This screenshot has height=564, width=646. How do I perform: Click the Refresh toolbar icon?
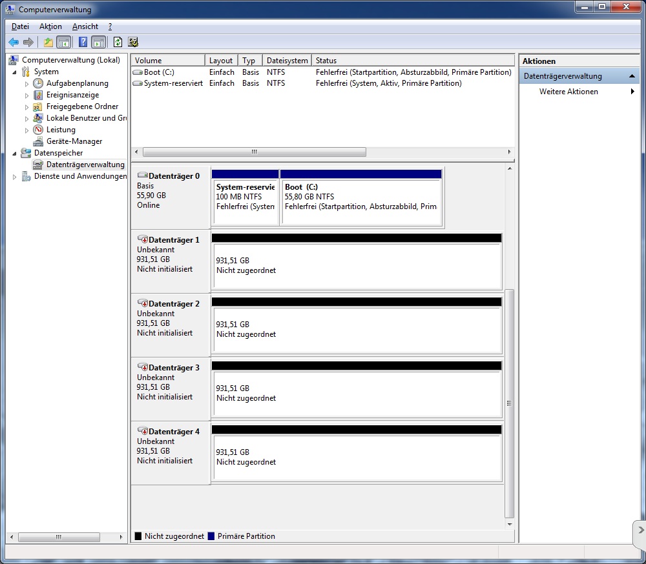point(118,42)
